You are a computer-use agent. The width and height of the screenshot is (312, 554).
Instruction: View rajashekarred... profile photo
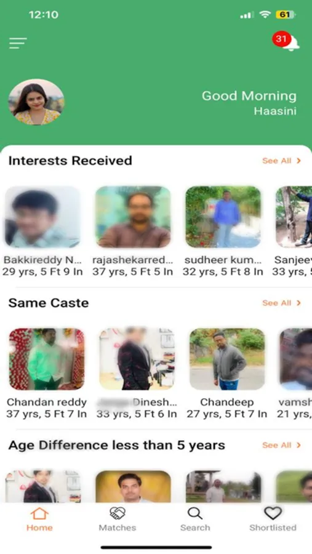[133, 217]
